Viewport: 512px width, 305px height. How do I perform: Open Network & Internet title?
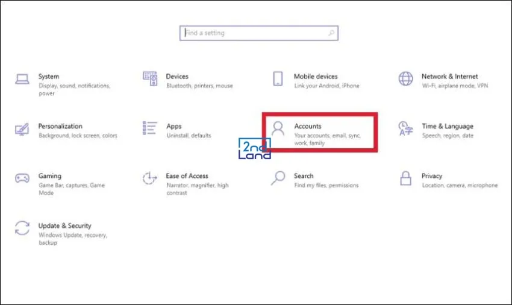coord(449,77)
